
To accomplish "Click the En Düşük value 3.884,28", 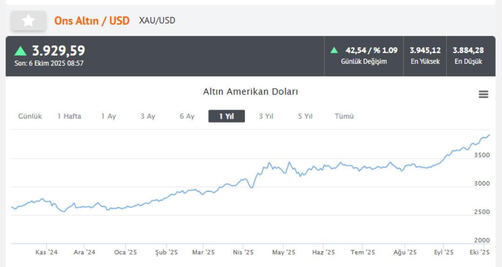I will click(x=468, y=50).
